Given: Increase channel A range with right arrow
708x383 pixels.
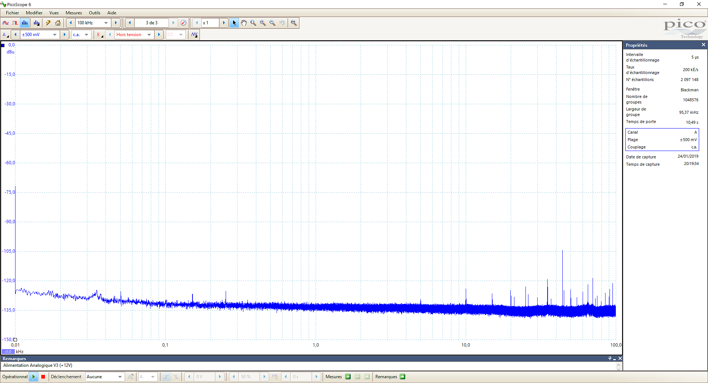Looking at the screenshot, I should tap(65, 35).
